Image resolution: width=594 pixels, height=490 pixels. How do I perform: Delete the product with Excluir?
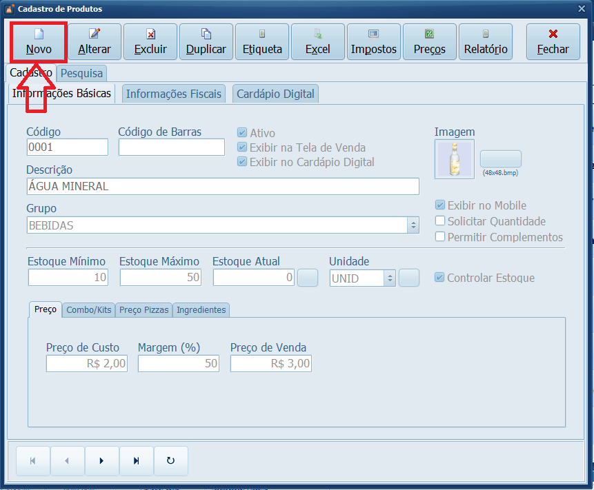tap(150, 41)
